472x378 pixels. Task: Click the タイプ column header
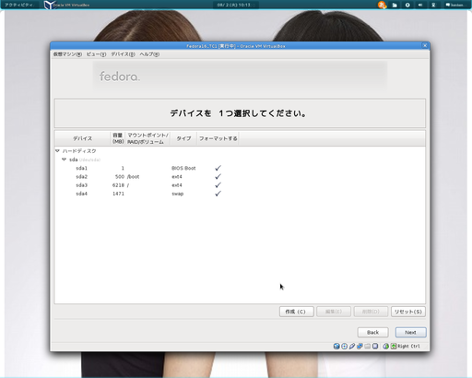pos(183,138)
